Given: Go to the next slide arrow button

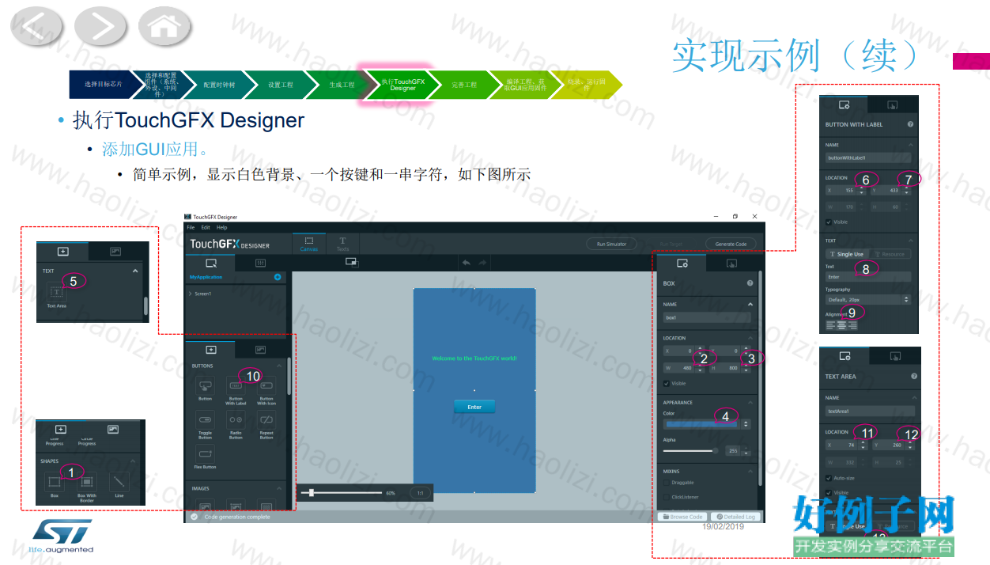Looking at the screenshot, I should point(100,27).
